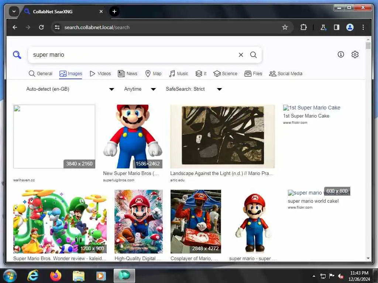378x283 pixels.
Task: Open the Cosplayer of Mario image
Action: pos(196,221)
